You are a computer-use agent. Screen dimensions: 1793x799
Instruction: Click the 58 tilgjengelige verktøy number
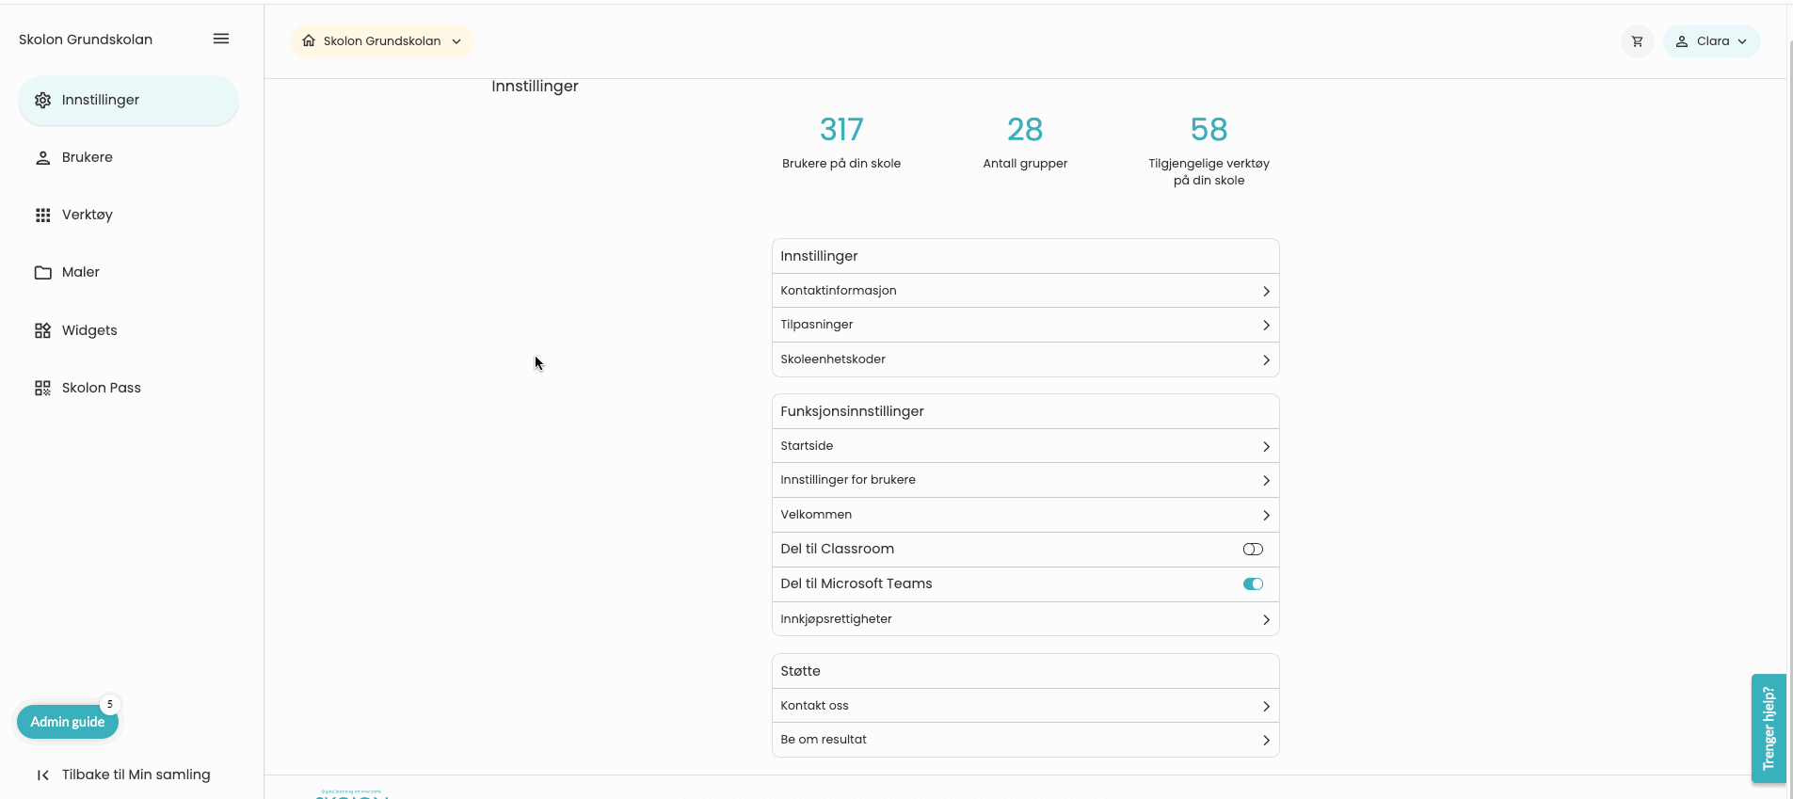point(1209,129)
